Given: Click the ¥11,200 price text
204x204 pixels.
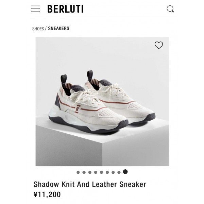Looking at the screenshot, I should [47, 194].
